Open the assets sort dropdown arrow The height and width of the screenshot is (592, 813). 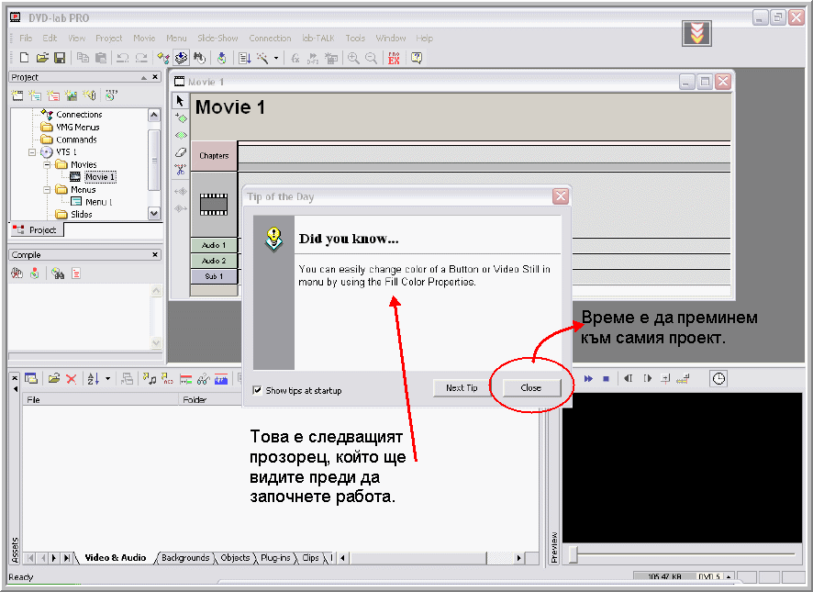pyautogui.click(x=108, y=379)
